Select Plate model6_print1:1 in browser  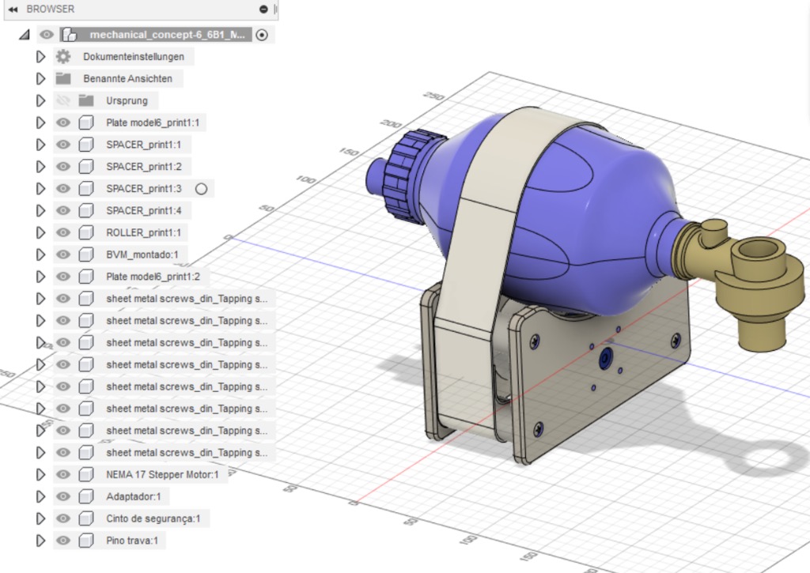click(153, 123)
